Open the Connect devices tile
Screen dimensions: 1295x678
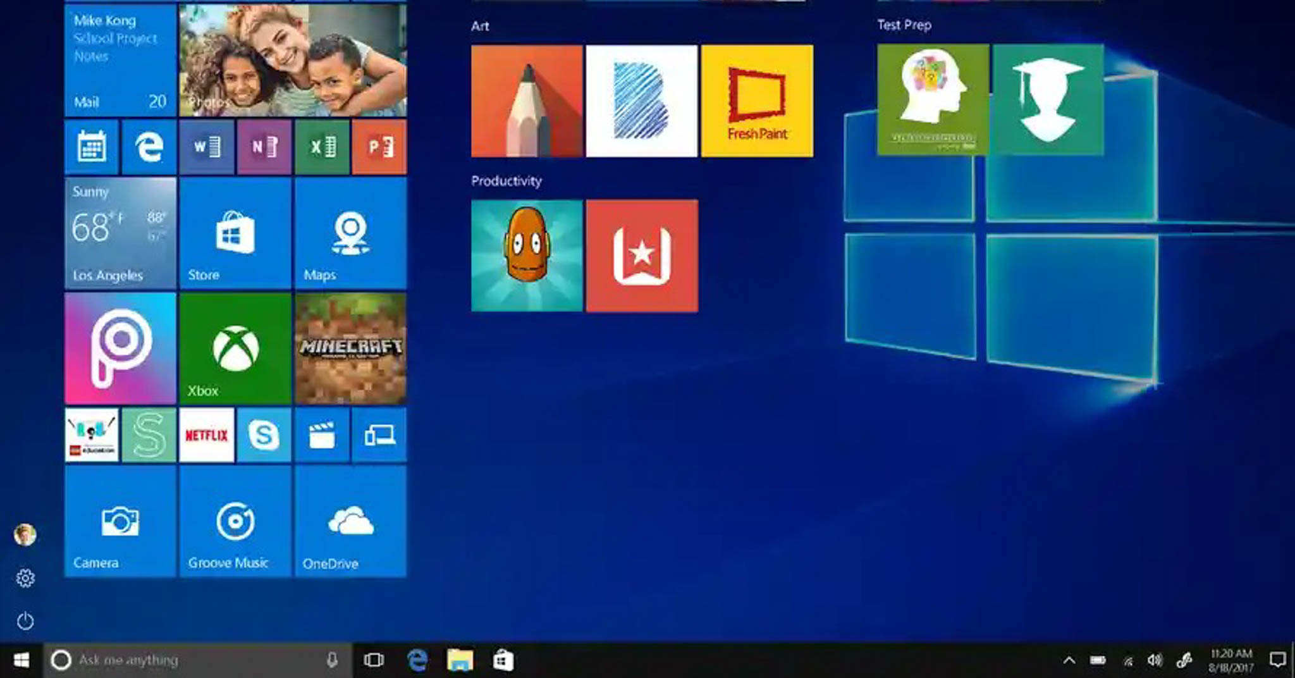point(379,435)
